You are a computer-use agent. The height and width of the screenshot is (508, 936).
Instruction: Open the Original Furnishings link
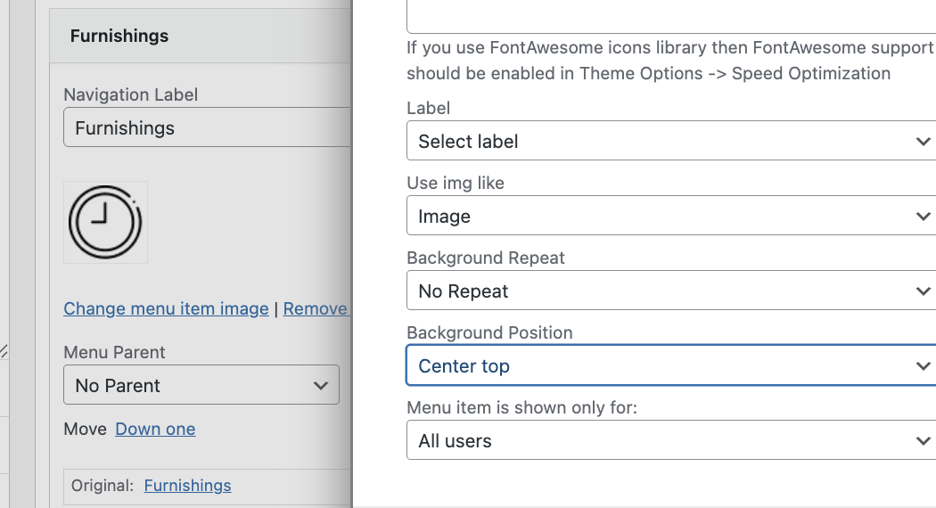187,486
